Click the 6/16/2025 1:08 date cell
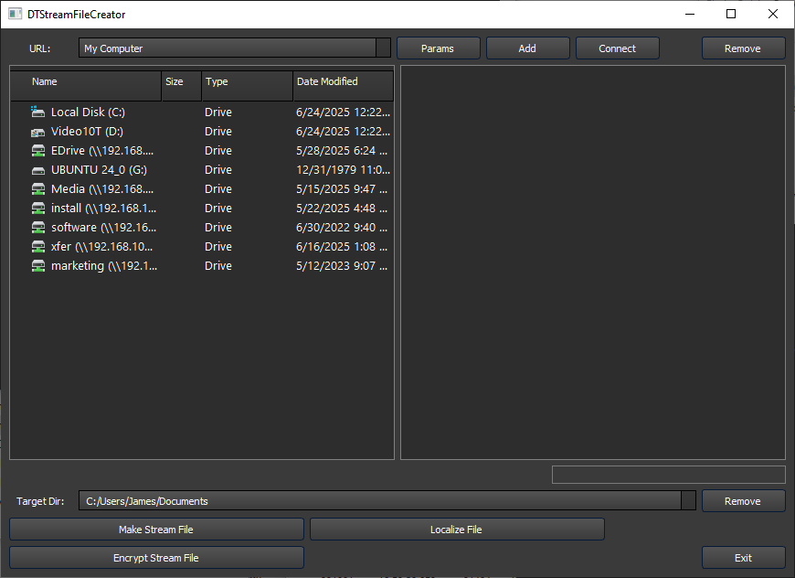795x578 pixels. coord(342,247)
